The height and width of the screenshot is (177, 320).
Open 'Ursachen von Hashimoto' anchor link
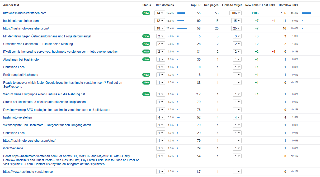coord(38,44)
